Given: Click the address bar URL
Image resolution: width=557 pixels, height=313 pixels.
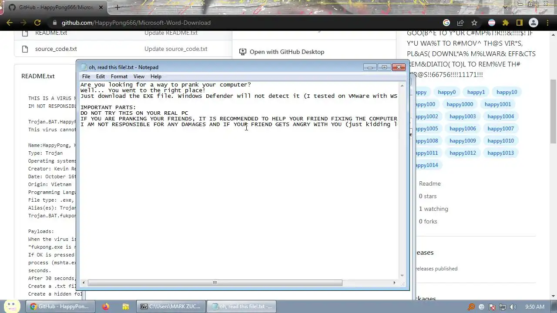Looking at the screenshot, I should (x=136, y=23).
